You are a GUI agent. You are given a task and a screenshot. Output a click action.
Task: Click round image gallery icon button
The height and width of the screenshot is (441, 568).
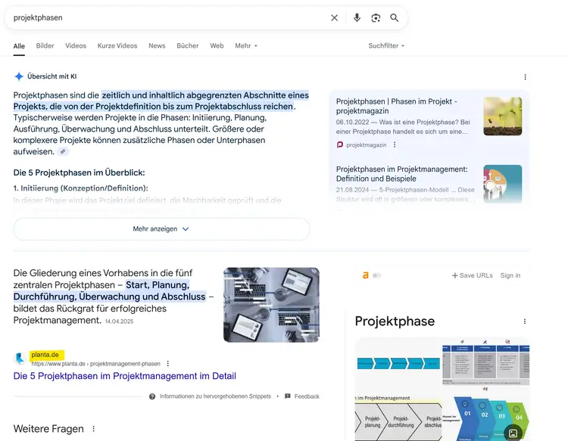[513, 433]
